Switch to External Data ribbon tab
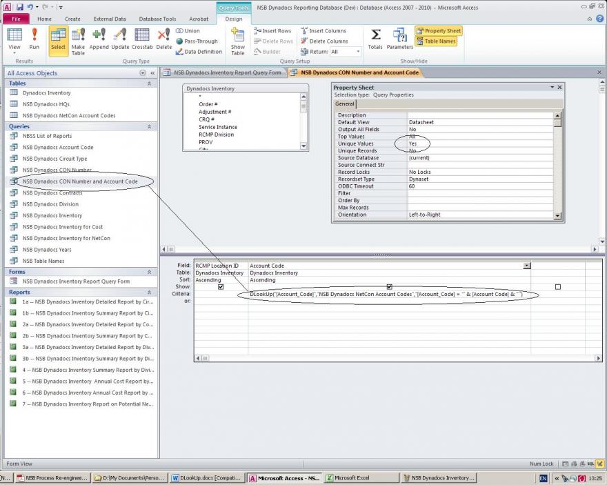 (110, 19)
